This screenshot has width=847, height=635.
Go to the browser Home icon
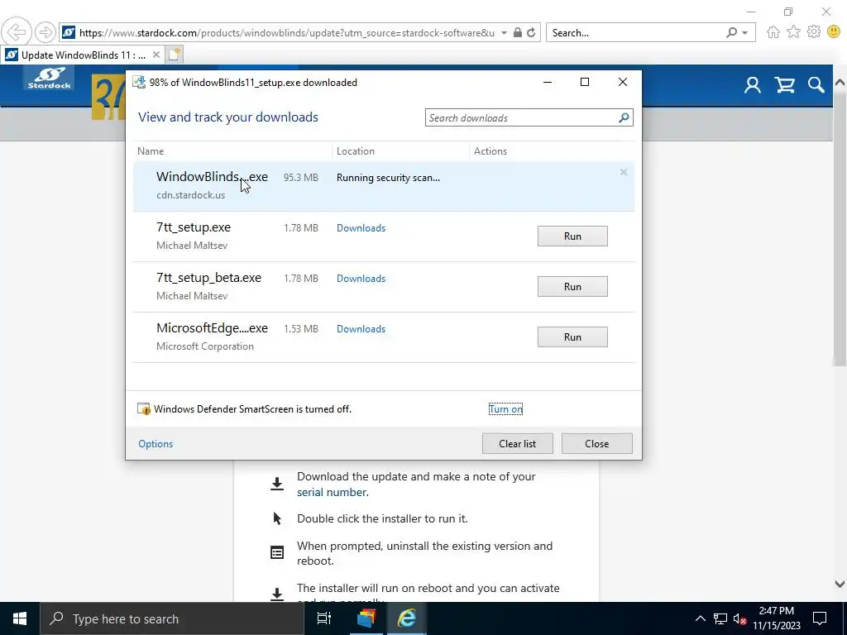(773, 32)
